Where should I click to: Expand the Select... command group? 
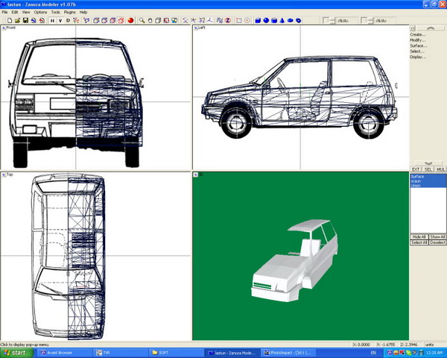418,51
